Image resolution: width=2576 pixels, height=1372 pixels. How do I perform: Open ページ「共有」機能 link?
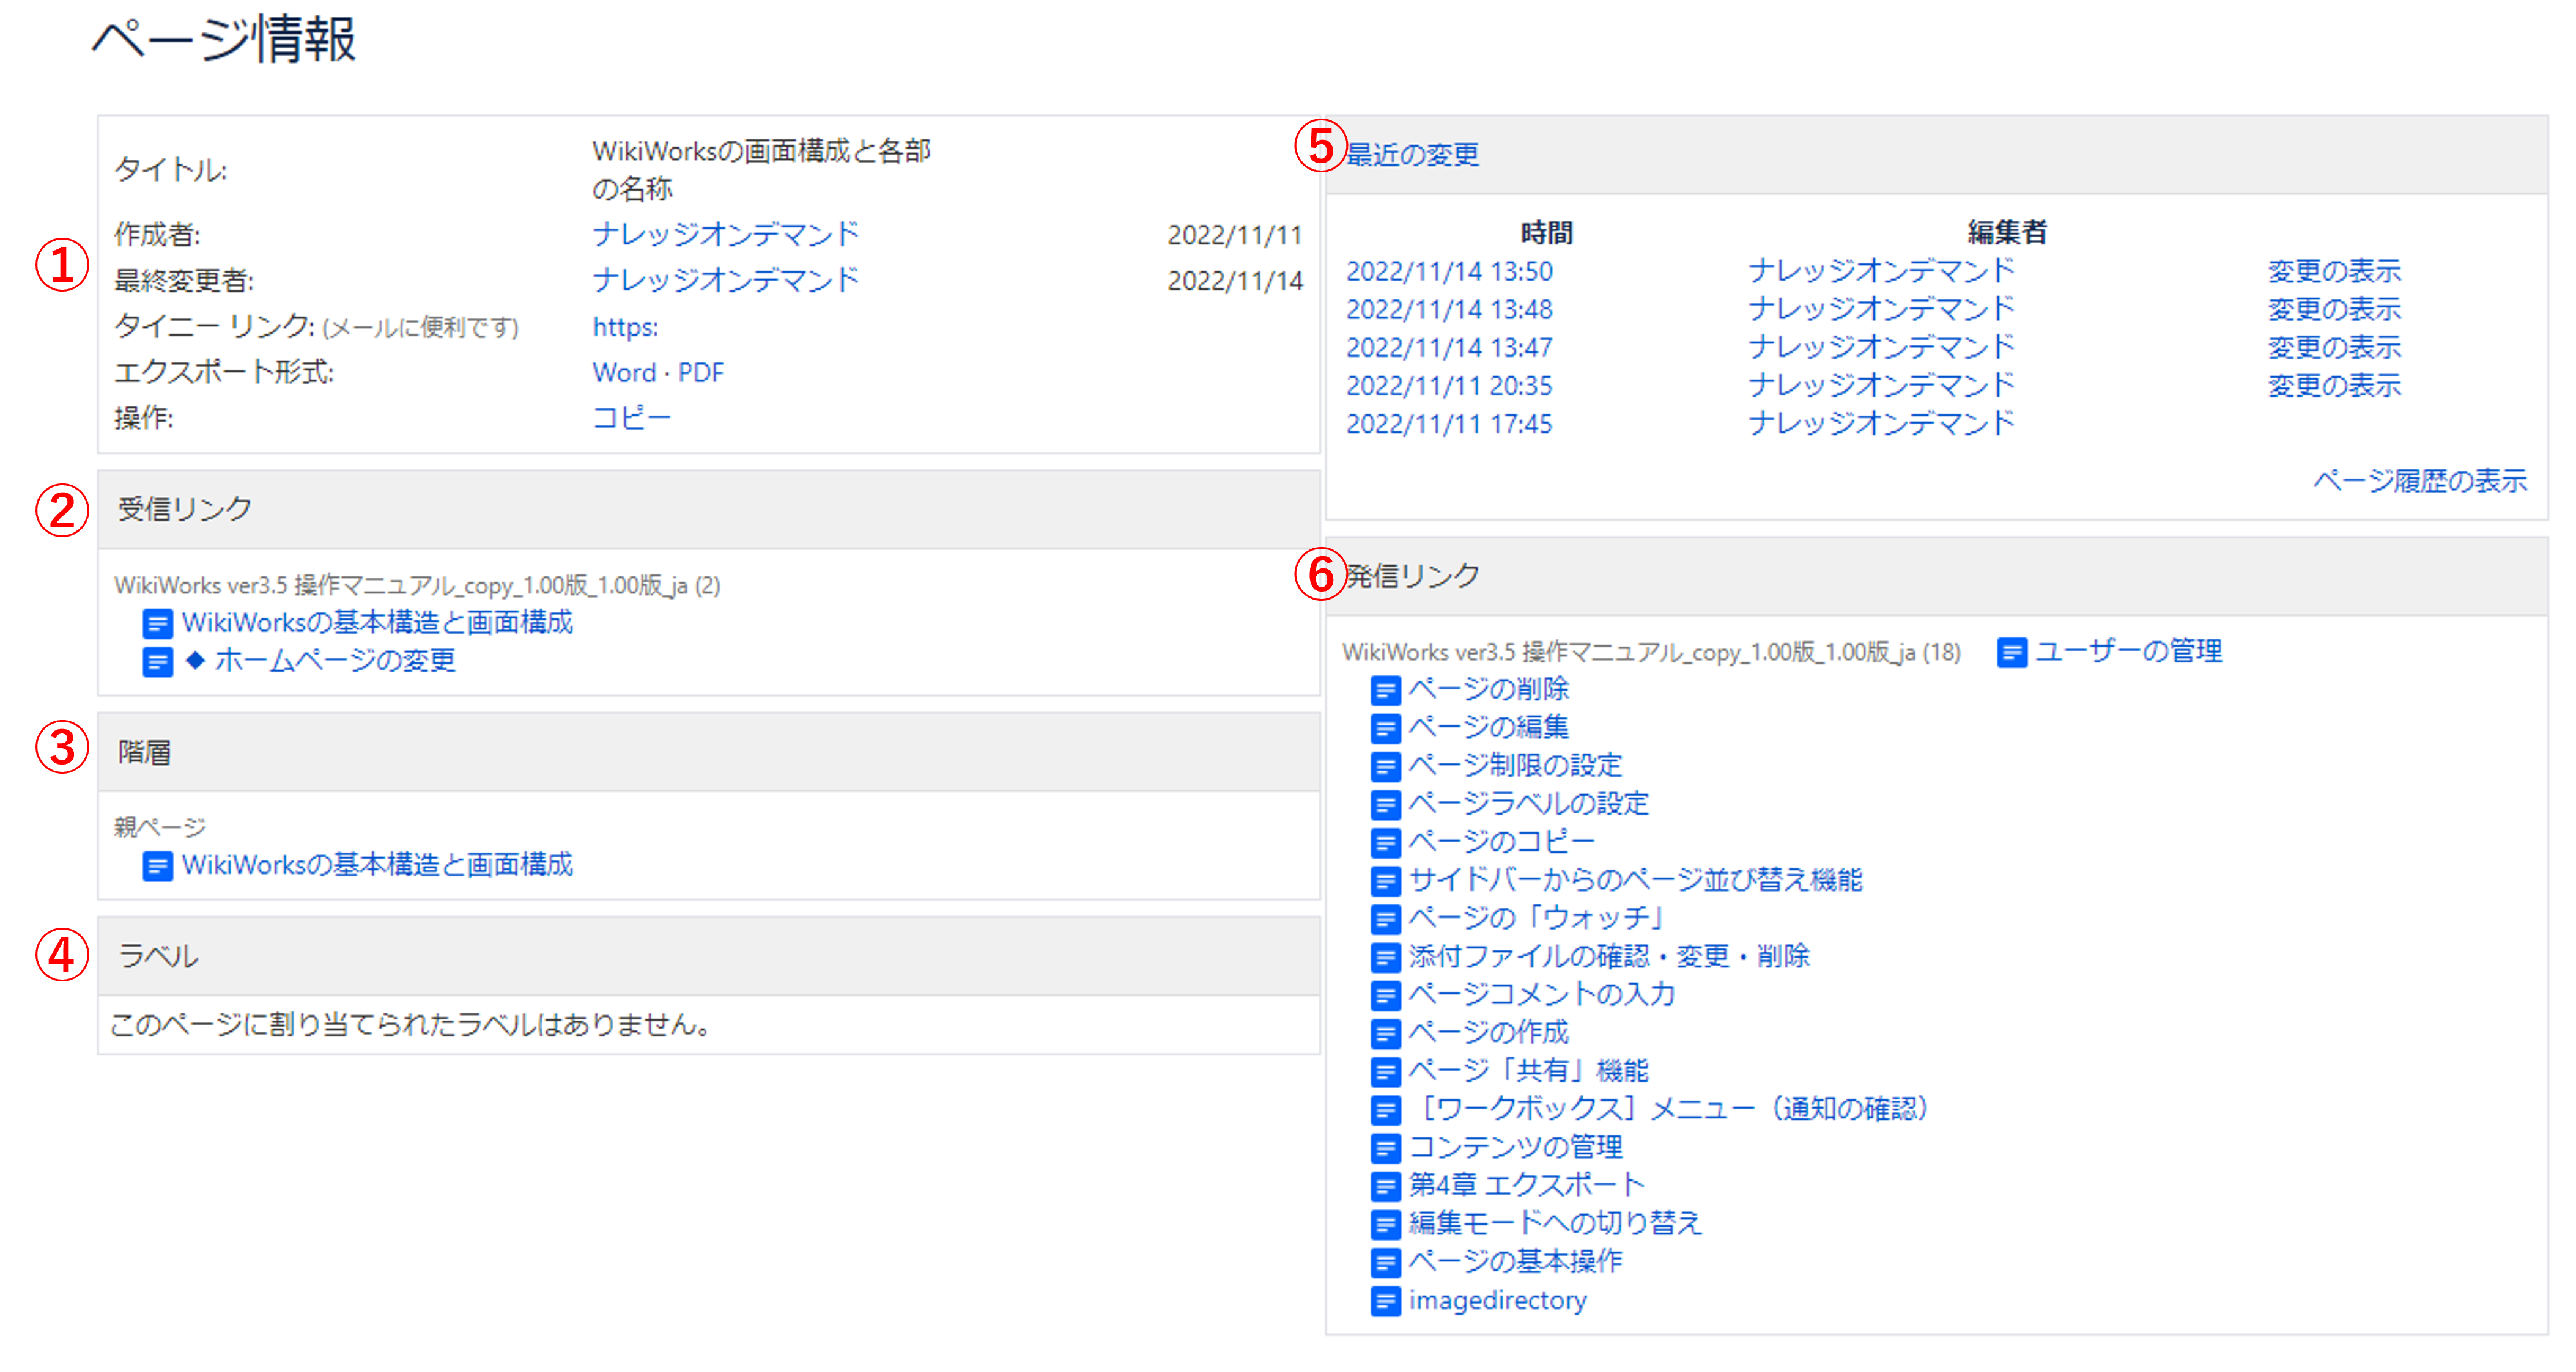point(1528,1070)
